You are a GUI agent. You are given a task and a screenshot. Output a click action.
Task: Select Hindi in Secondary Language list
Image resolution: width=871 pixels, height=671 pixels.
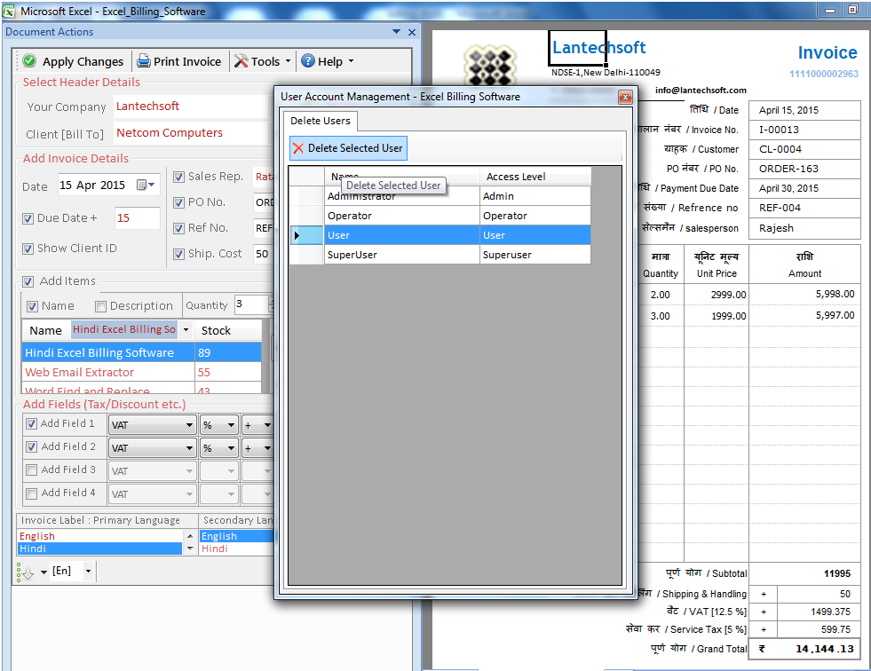pos(237,549)
